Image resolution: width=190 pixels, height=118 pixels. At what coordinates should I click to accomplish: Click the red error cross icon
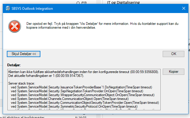pyautogui.click(x=15, y=26)
